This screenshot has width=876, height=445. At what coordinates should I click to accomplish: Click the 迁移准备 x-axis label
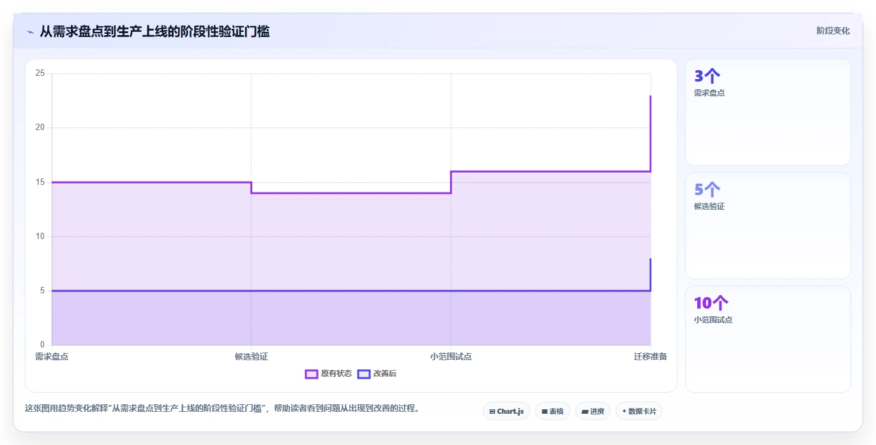[651, 356]
